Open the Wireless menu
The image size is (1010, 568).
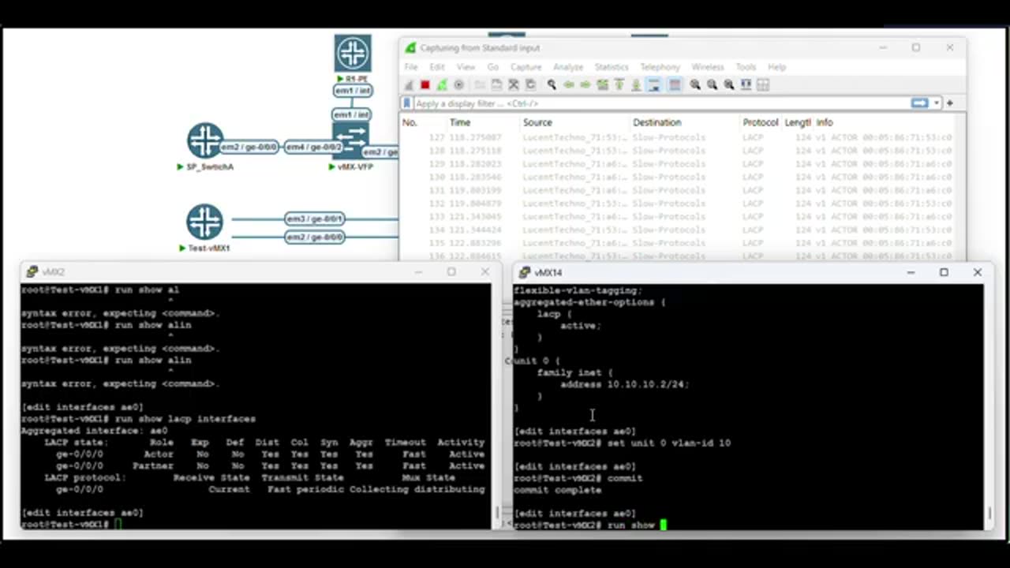(708, 67)
